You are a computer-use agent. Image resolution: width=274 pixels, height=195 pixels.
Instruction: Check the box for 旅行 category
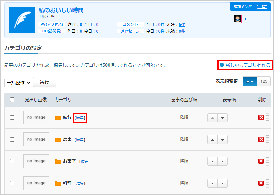click(12, 117)
